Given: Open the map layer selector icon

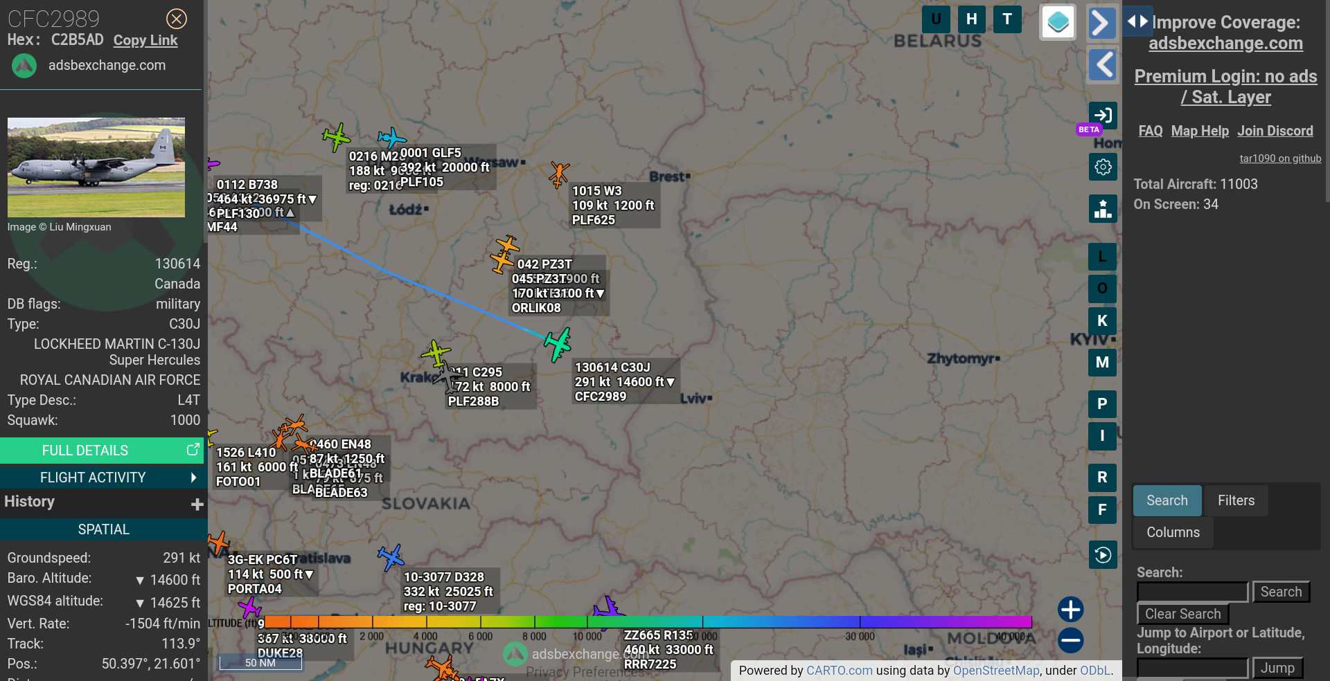Looking at the screenshot, I should [1058, 22].
